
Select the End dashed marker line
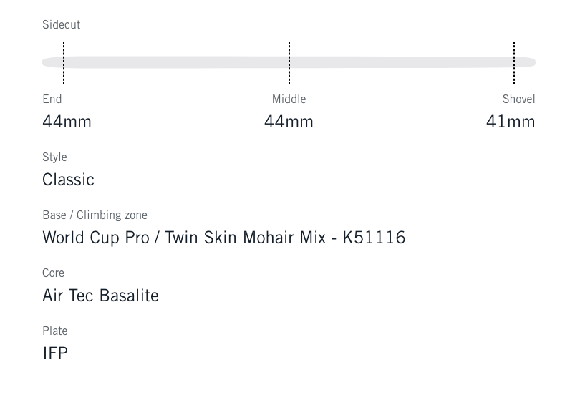(64, 63)
